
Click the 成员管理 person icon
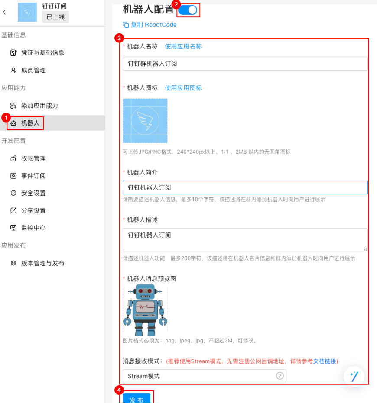13,70
